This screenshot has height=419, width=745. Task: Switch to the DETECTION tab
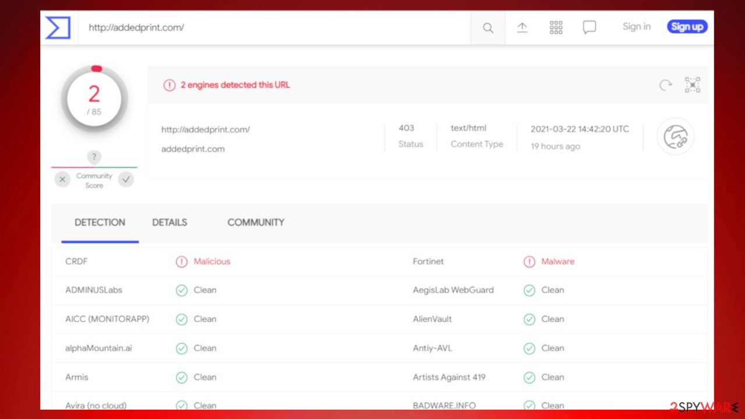[100, 222]
